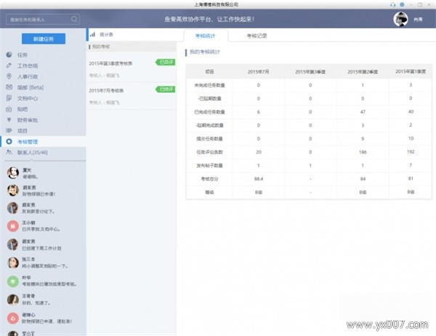
Task: Click the 88.4 score cell
Action: pos(259,179)
